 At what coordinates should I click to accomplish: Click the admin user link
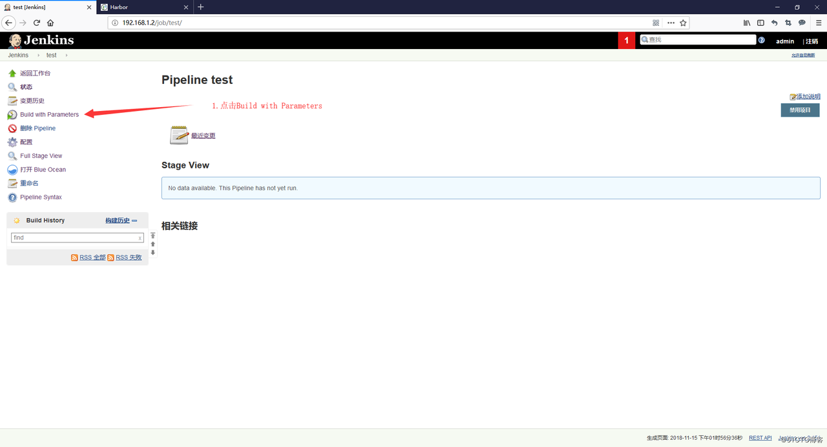(785, 41)
